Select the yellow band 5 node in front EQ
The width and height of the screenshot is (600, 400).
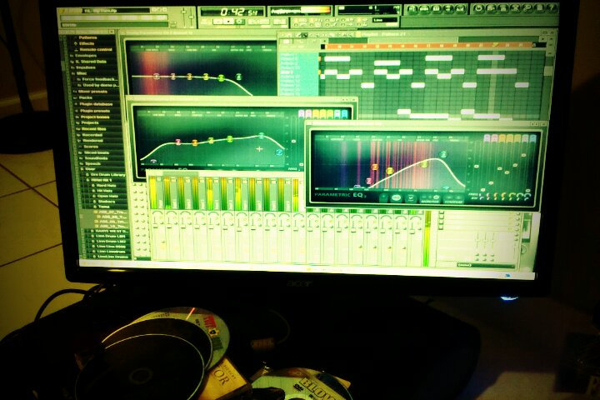tap(424, 164)
